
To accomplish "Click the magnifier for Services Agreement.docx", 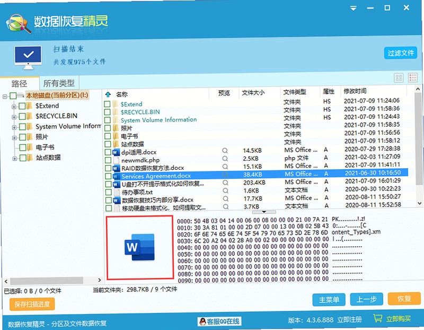I will tap(225, 175).
